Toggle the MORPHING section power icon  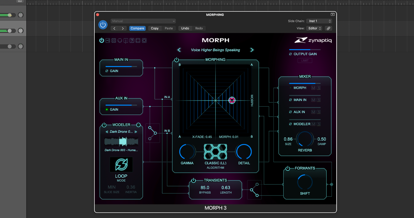(177, 60)
